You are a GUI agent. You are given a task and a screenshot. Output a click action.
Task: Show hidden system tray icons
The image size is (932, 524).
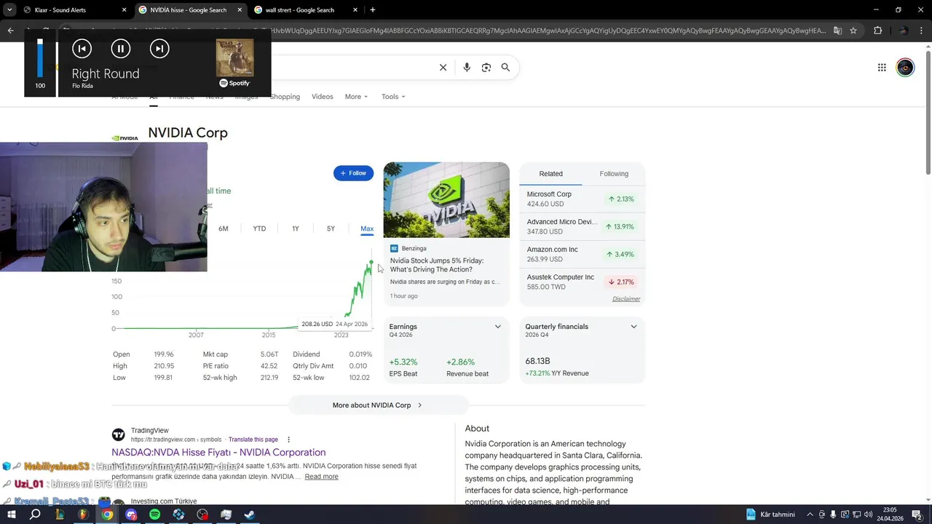tap(810, 515)
